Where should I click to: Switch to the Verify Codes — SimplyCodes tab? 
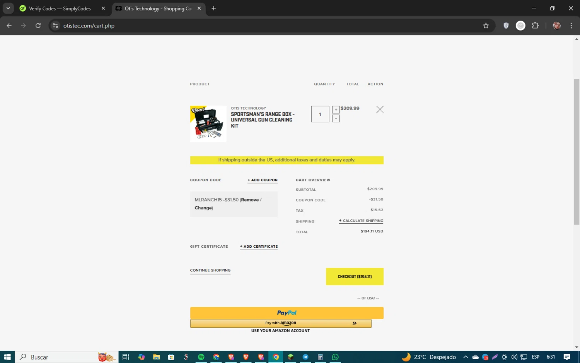pyautogui.click(x=60, y=9)
